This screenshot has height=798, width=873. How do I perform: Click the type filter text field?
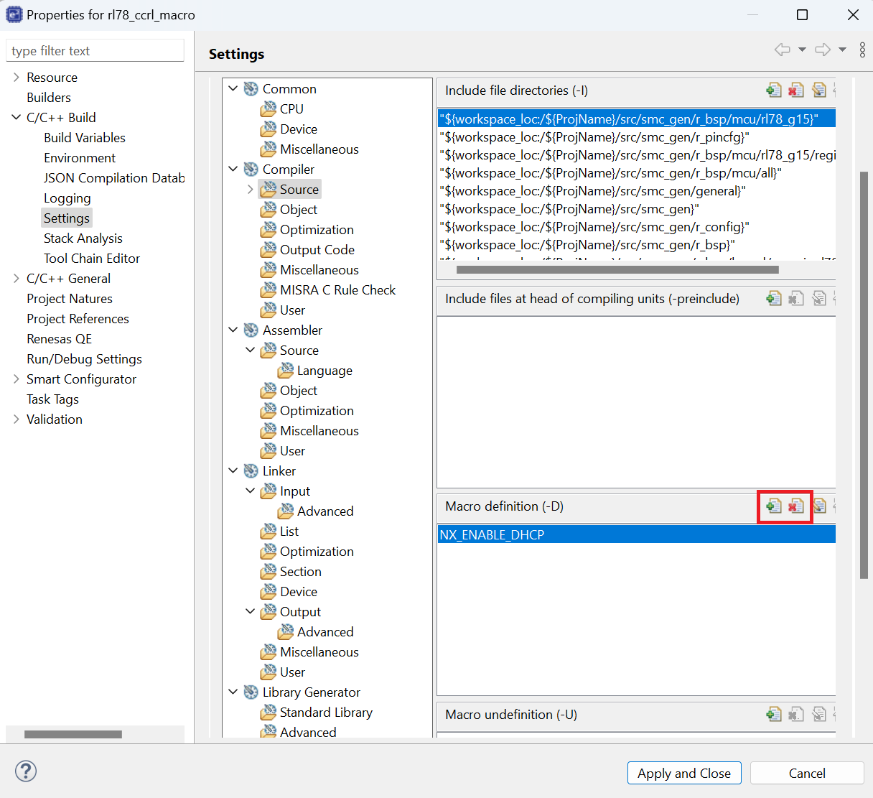pyautogui.click(x=95, y=50)
